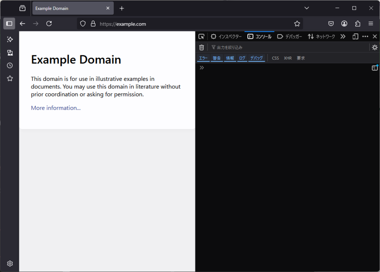
Task: Open the history sidebar clock icon
Action: (10, 66)
